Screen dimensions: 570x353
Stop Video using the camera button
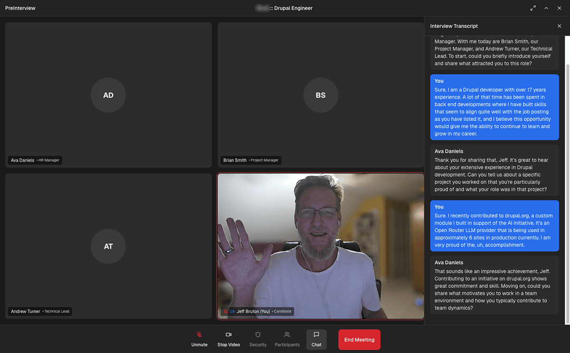228,339
